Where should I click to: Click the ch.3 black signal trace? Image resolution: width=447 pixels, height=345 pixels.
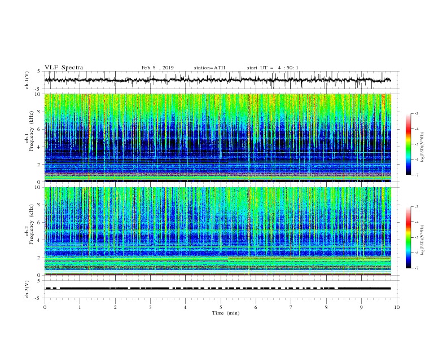(x=218, y=289)
